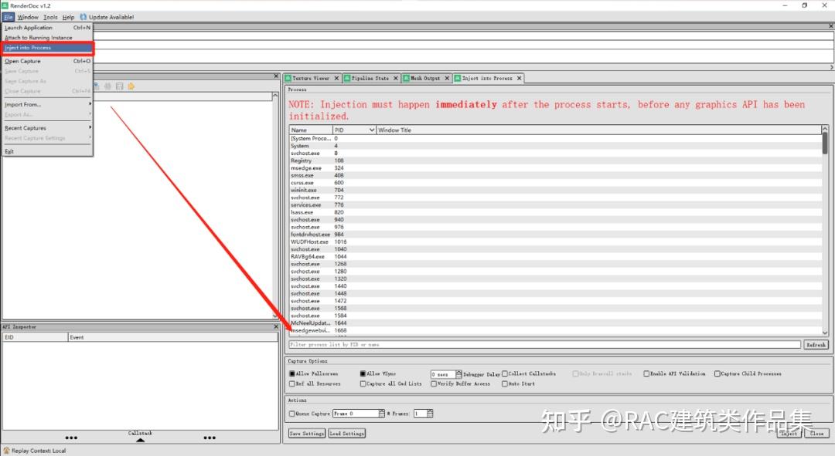The height and width of the screenshot is (456, 835).
Task: Sort by the Window Title column header
Action: 598,130
